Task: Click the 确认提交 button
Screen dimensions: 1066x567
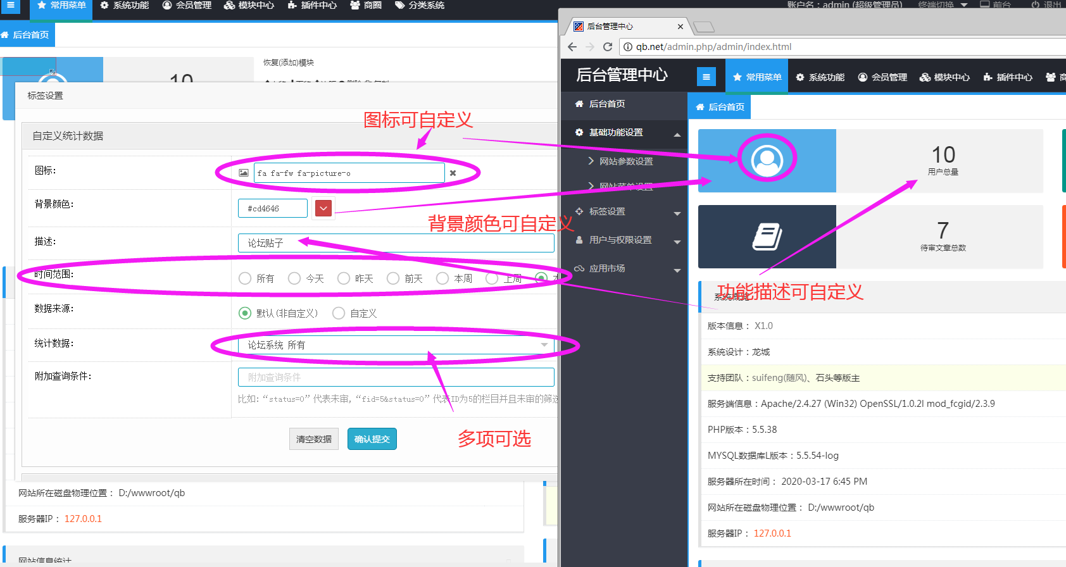Action: (372, 439)
